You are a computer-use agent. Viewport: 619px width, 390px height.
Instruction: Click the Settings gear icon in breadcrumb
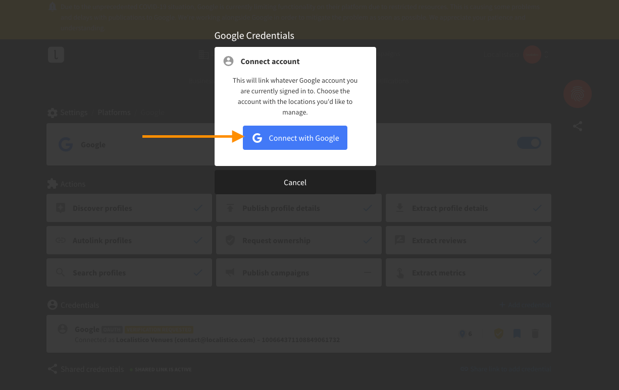click(53, 113)
